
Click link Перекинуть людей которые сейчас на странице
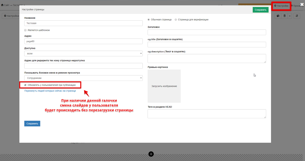(x=50, y=91)
